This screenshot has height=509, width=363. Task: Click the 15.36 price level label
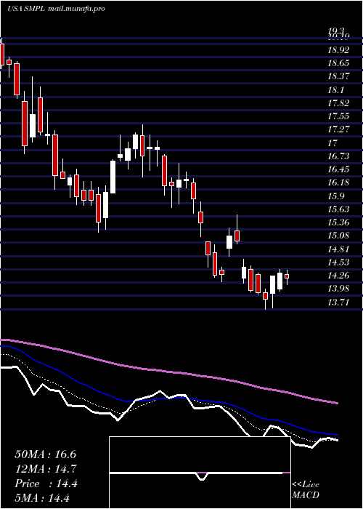pyautogui.click(x=339, y=223)
